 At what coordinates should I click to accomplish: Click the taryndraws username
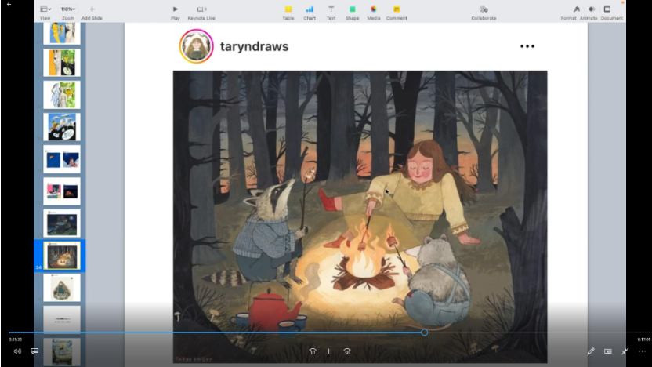254,46
